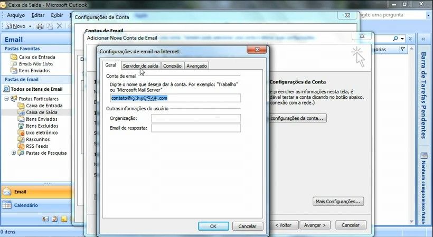Open the Novo button dropdown arrow
Screen dimensions: 433x237
[x=30, y=26]
